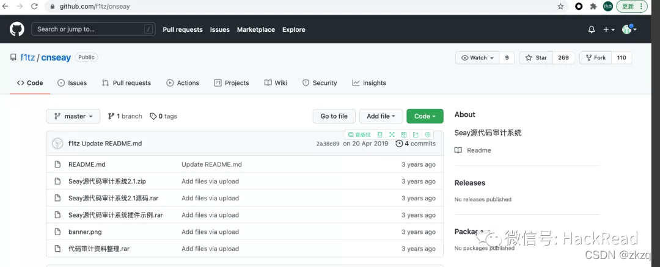Open the plus create-new menu

[x=609, y=29]
